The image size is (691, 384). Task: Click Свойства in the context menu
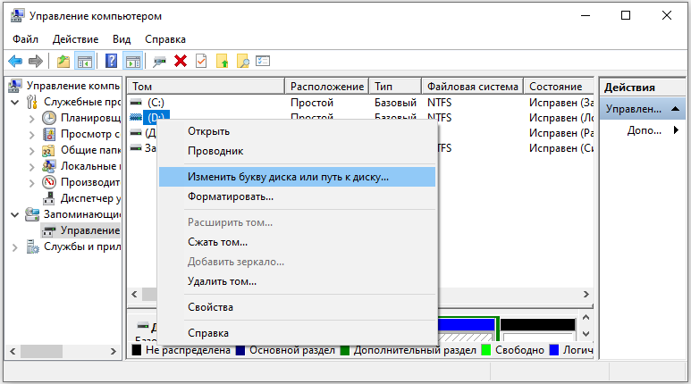coord(210,307)
